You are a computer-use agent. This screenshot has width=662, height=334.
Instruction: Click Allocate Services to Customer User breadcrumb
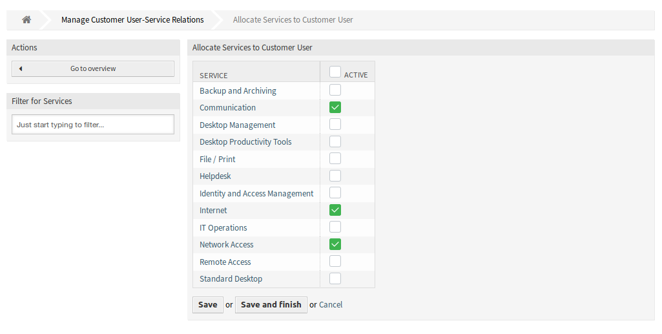(293, 19)
